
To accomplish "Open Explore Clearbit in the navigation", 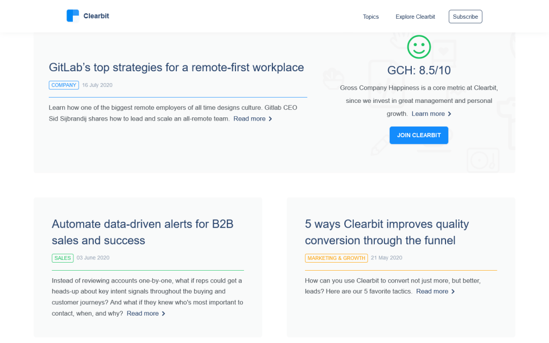I will coord(415,17).
